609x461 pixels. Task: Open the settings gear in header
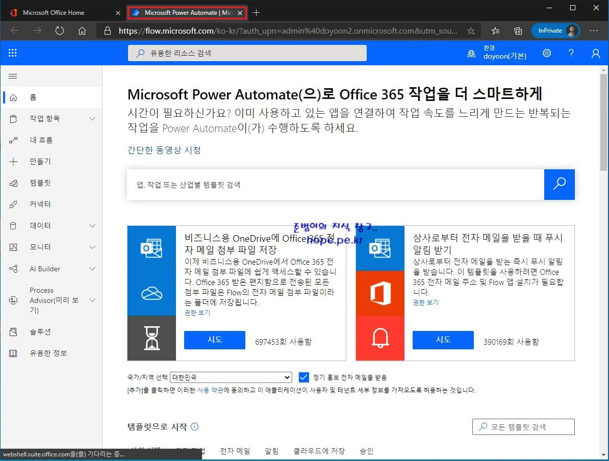coord(547,53)
